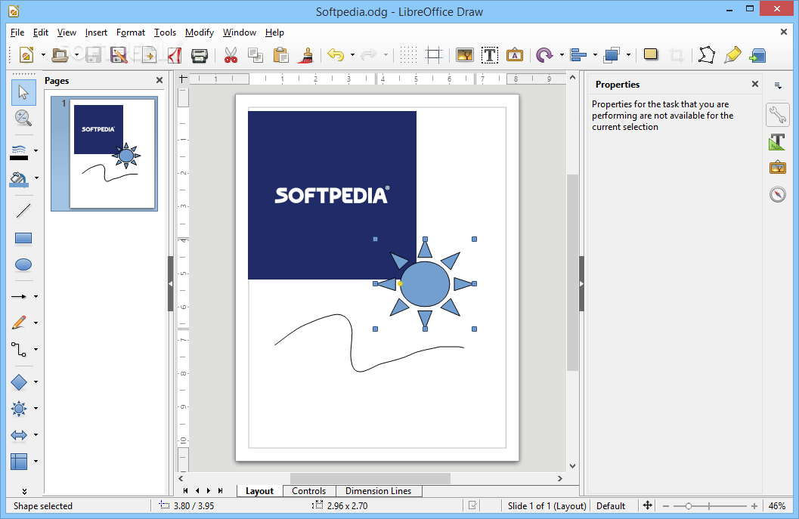Open Sidebar Properties wrench deck
799x519 pixels.
[778, 115]
